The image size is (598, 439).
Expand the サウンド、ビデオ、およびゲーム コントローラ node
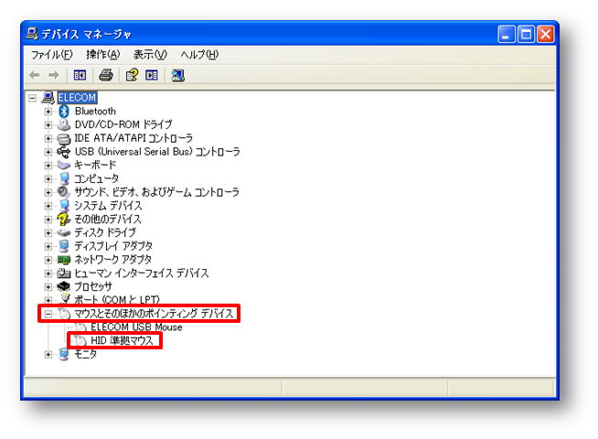48,192
